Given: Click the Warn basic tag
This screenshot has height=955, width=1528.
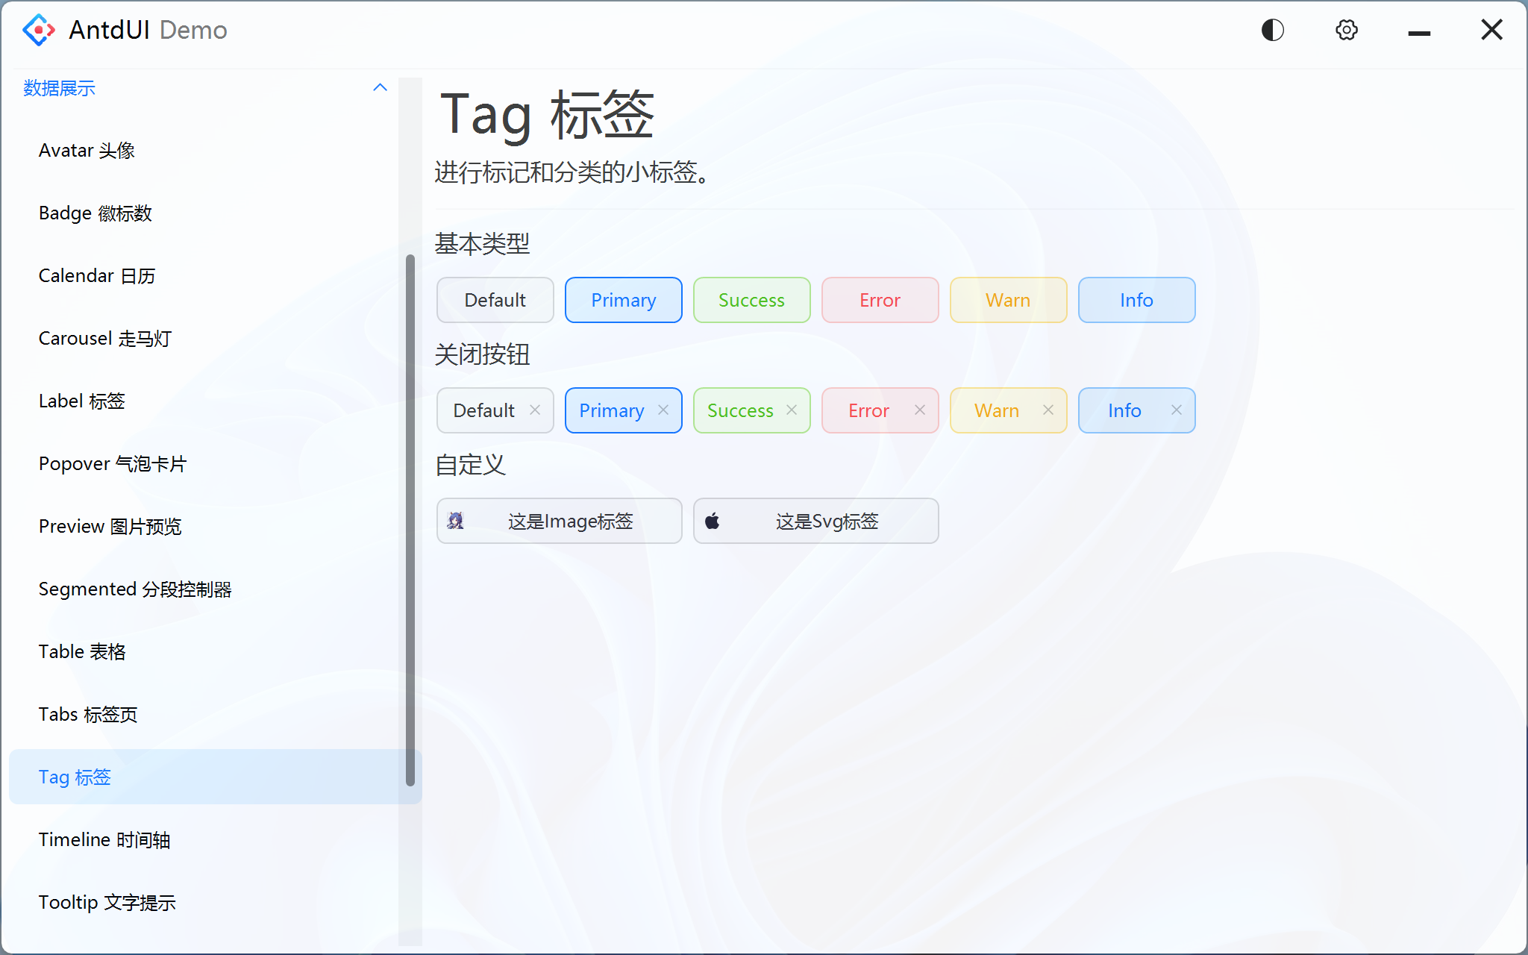Looking at the screenshot, I should (x=1008, y=300).
